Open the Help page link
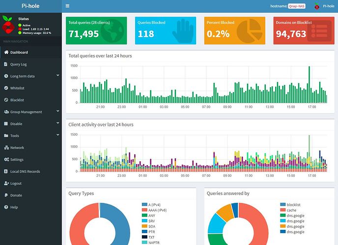Screen dimensions: 338x245 point(14,207)
